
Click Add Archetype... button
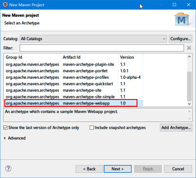(176, 128)
